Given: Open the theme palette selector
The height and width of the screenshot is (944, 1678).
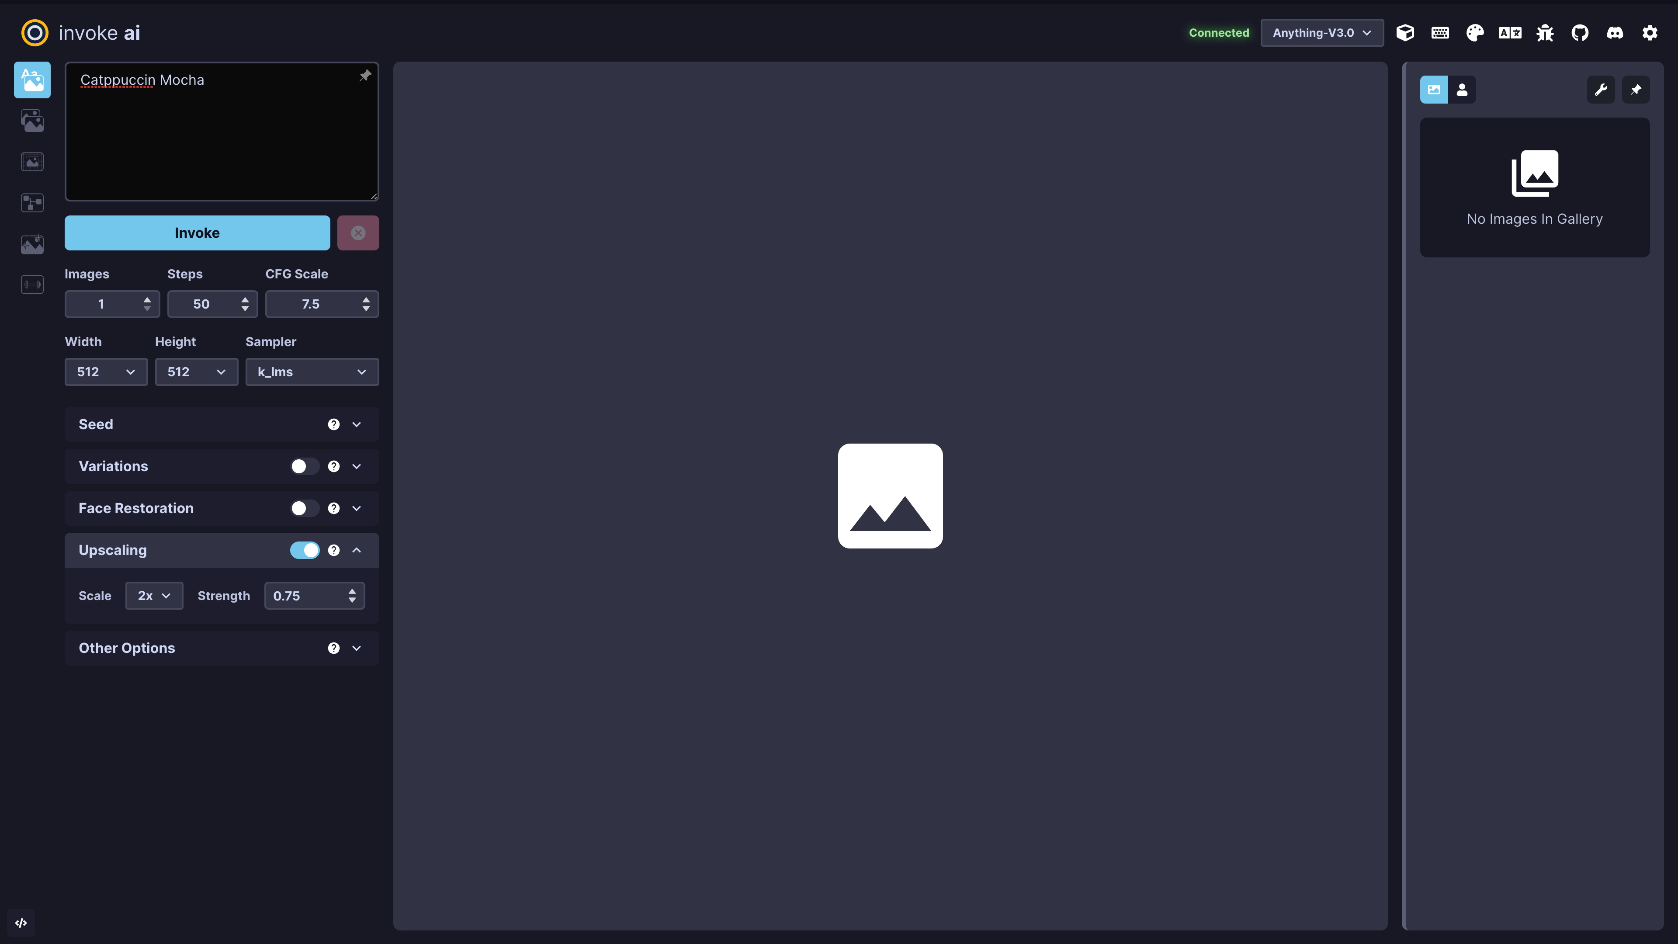Looking at the screenshot, I should pyautogui.click(x=1475, y=33).
